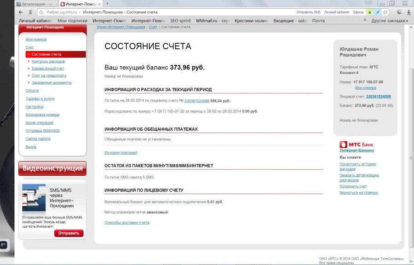Open Ежемесячный счет submenu link
The height and width of the screenshot is (265, 414).
(48, 69)
